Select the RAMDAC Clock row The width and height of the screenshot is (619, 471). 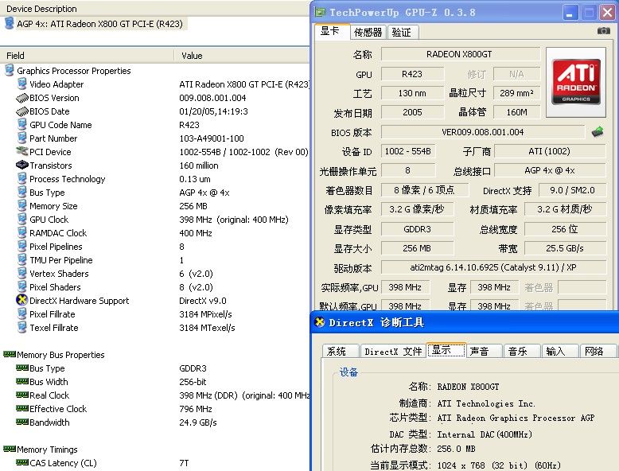tap(154, 233)
